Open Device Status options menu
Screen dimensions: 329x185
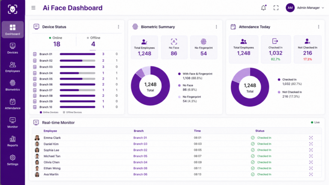[x=118, y=27]
